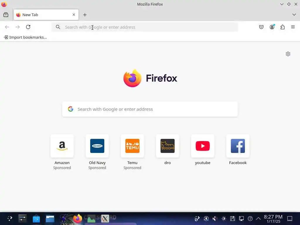Select the New Tab tab
The width and height of the screenshot is (300, 225).
pyautogui.click(x=46, y=15)
